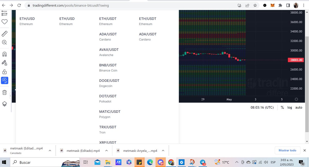Choose the MATIC/USDT Polygon pair
The height and width of the screenshot is (167, 309).
[110, 114]
